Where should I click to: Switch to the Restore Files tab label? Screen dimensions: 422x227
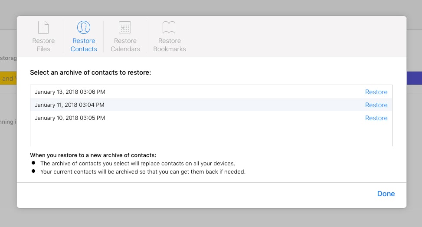(x=43, y=45)
